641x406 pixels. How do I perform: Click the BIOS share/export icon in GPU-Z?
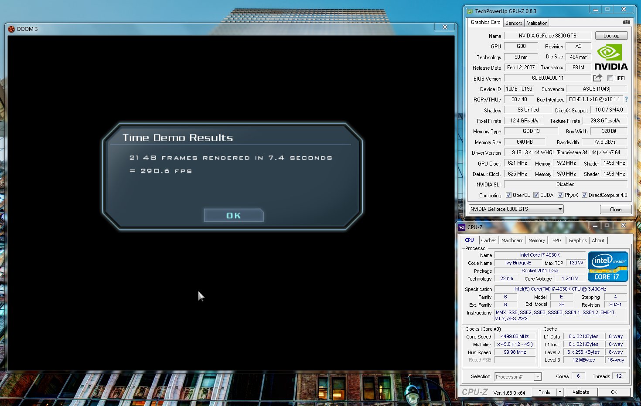coord(597,78)
